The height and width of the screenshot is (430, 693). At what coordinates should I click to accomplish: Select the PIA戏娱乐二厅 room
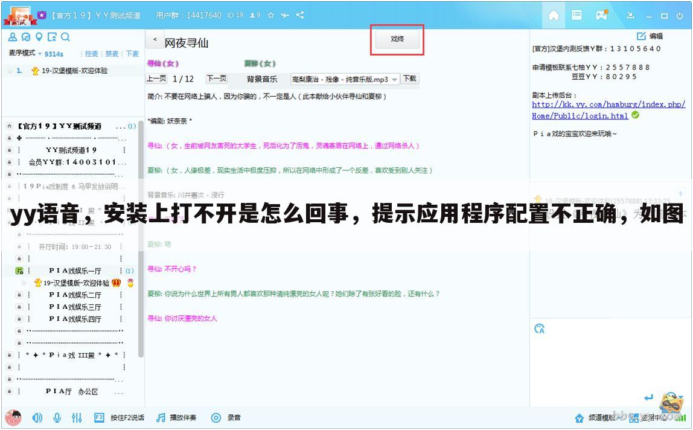pos(75,295)
